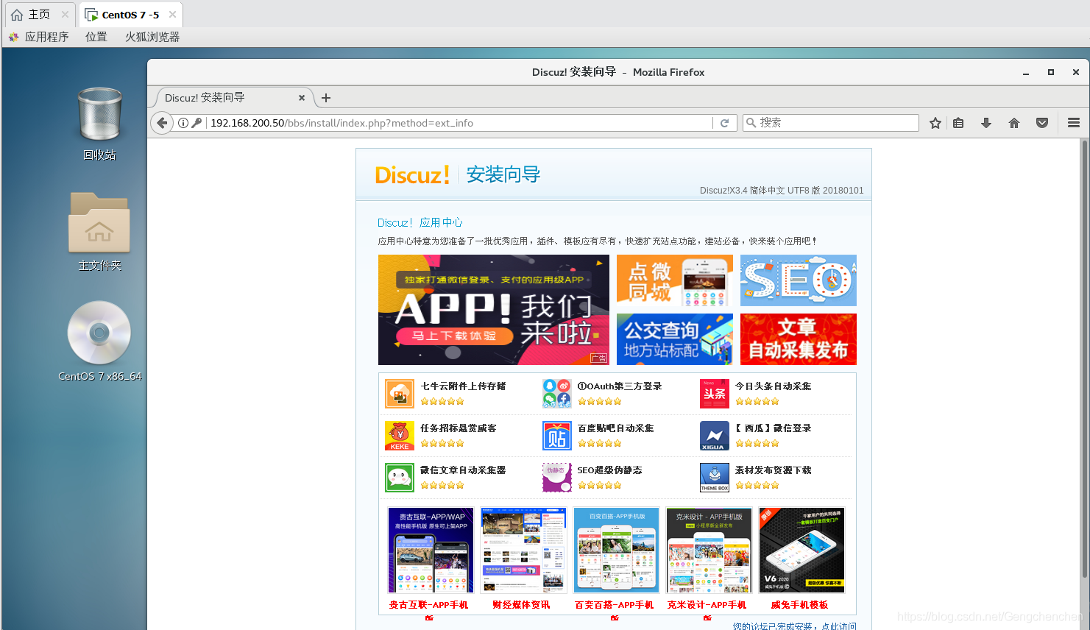Open the Firefox hamburger menu
Viewport: 1090px width, 630px height.
pos(1074,123)
